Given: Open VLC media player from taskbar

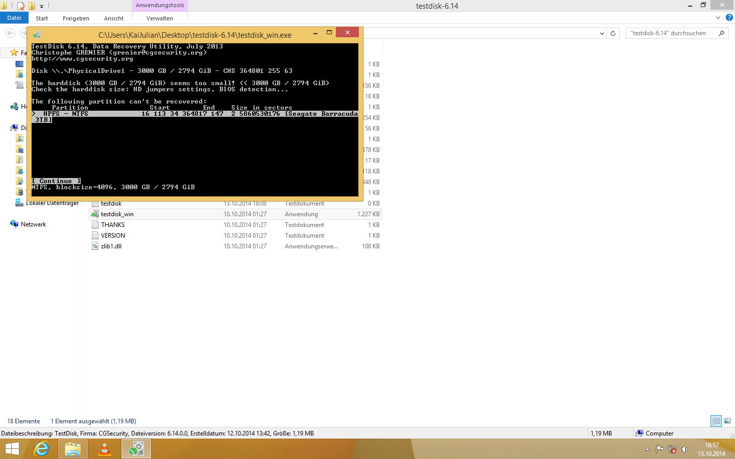Looking at the screenshot, I should pos(105,449).
